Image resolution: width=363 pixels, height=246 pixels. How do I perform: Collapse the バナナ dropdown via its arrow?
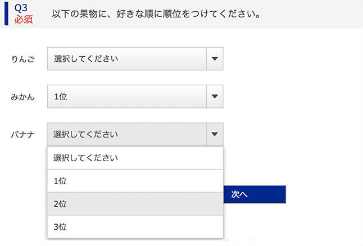coord(215,135)
